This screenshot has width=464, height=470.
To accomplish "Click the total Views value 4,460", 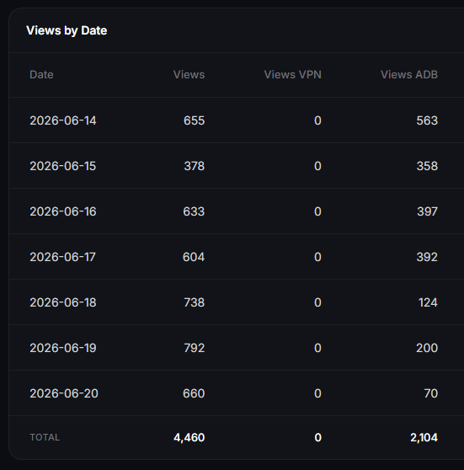I will click(189, 438).
